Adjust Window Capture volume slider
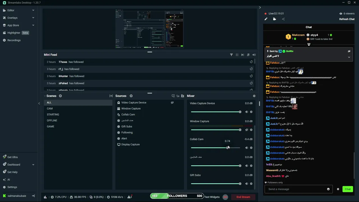 click(x=215, y=130)
